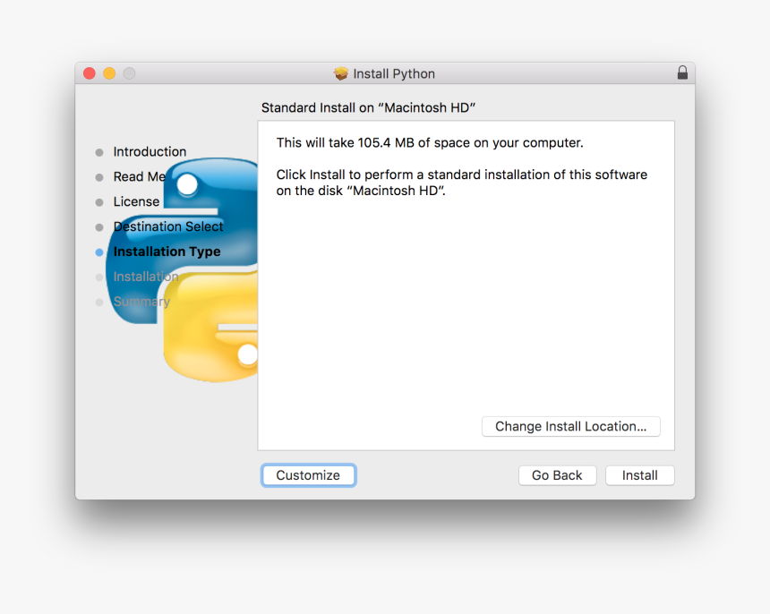770x614 pixels.
Task: Click the 'Click Install to perform' instruction text
Action: point(462,183)
